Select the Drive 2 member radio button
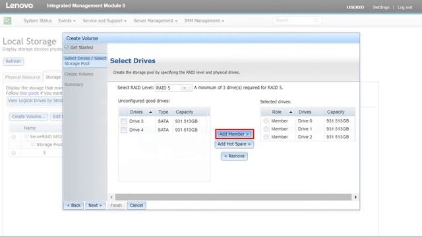The image size is (422, 237). [x=266, y=137]
